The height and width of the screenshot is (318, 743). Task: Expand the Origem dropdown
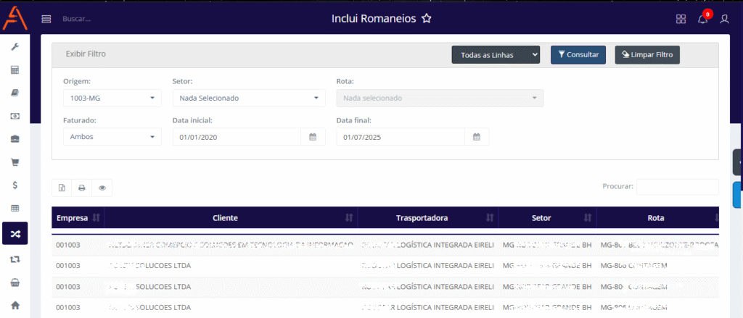(112, 98)
